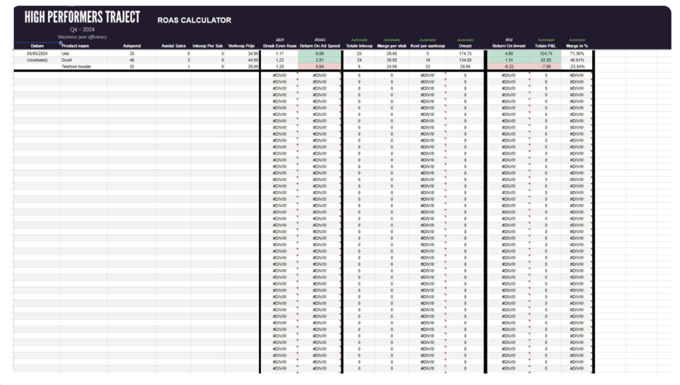Click the date cell '05/05/2024'
Viewport: 680px width, 385px height.
click(37, 54)
